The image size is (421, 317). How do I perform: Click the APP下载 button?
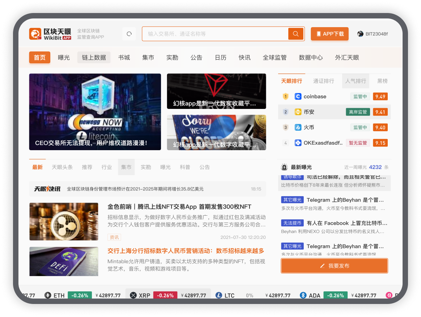click(330, 34)
